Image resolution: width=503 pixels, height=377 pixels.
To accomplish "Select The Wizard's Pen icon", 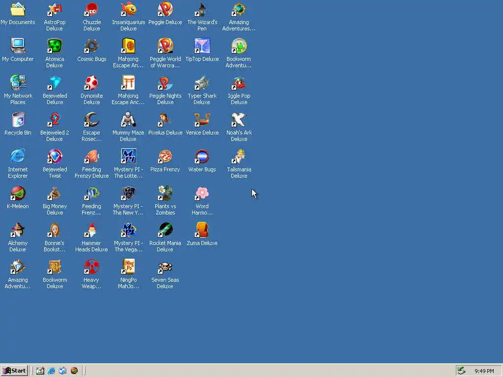I will point(202,10).
